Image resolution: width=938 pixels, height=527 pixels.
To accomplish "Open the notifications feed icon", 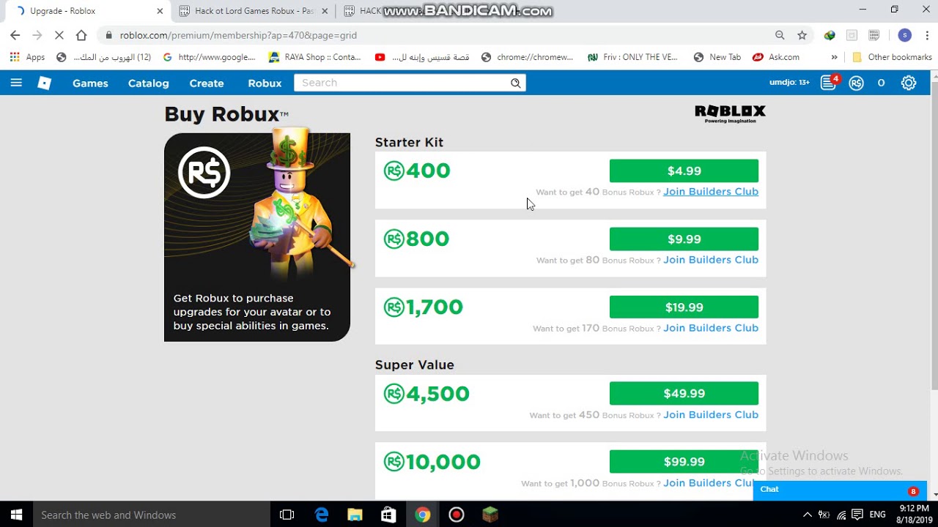I will [x=829, y=83].
